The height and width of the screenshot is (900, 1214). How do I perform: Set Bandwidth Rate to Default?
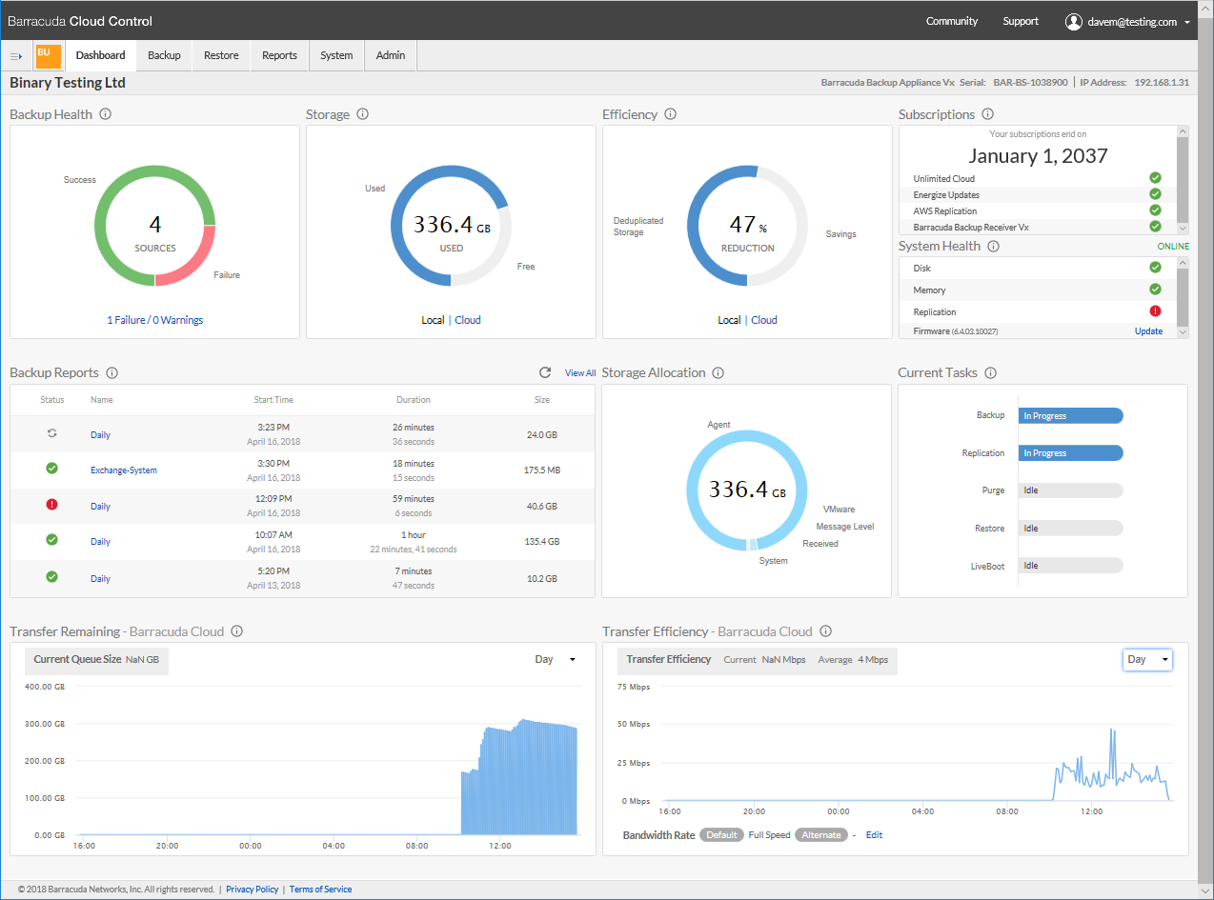click(721, 834)
